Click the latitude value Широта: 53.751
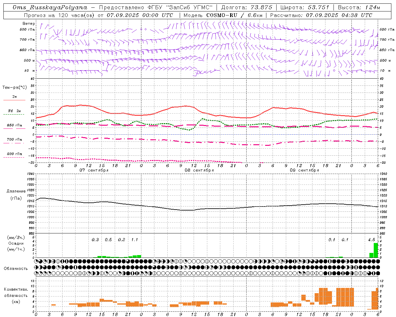Viewport: 396px width, 317px height. coord(305,7)
